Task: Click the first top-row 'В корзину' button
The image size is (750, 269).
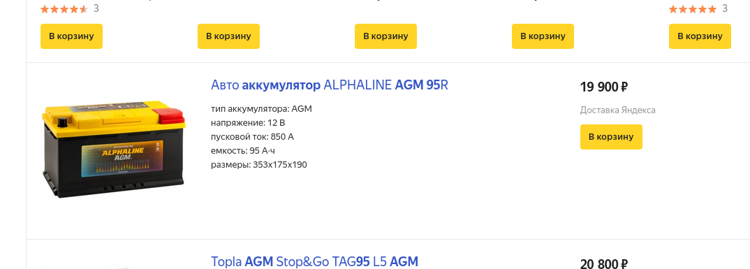Action: pyautogui.click(x=71, y=36)
